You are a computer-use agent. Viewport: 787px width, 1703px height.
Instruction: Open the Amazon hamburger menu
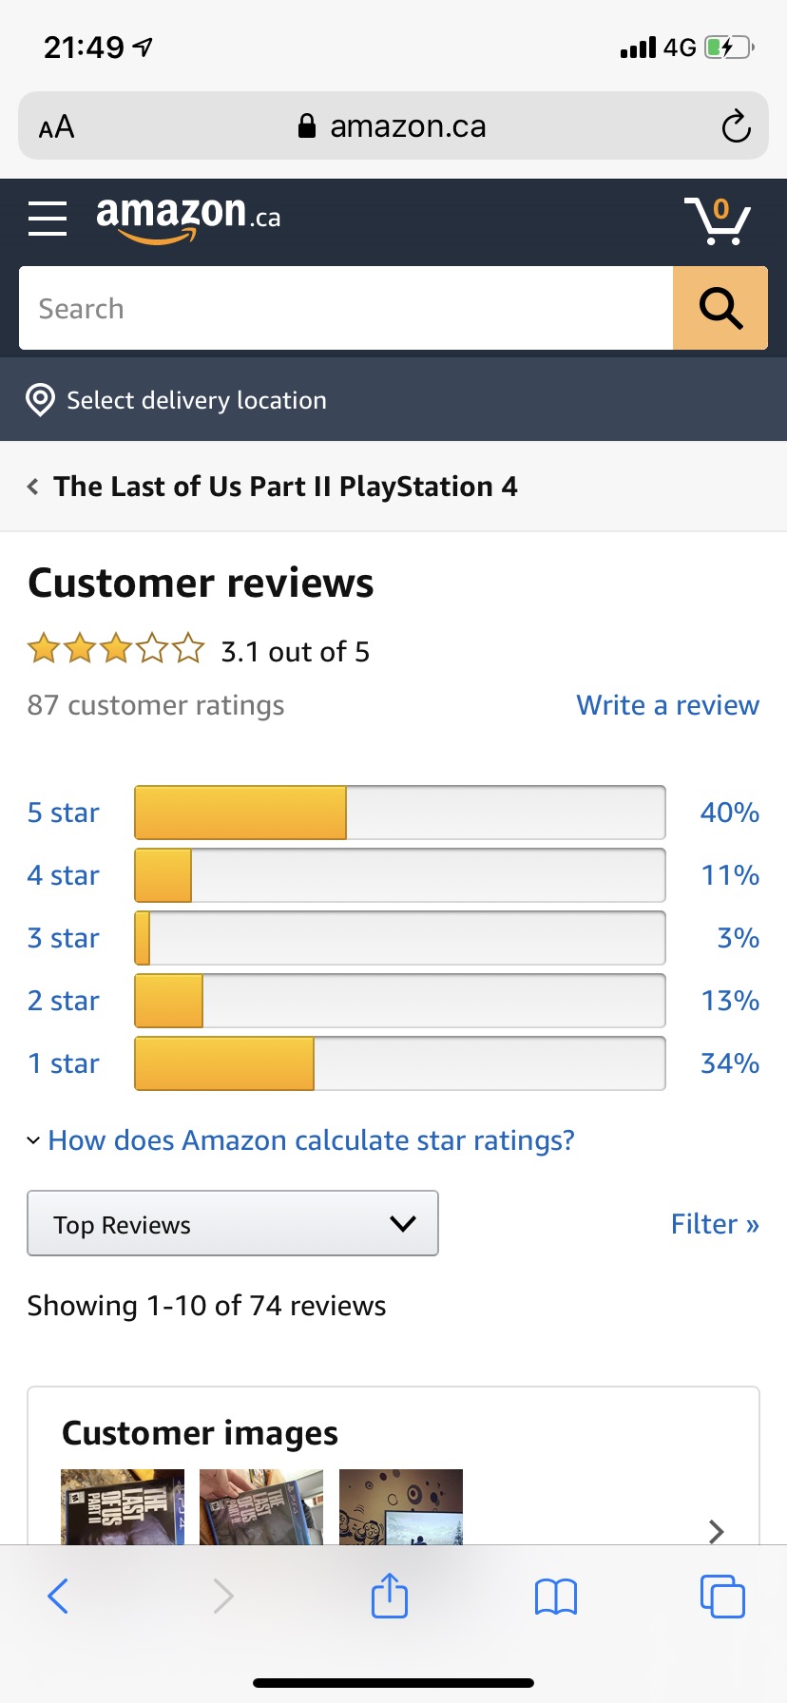[x=48, y=219]
